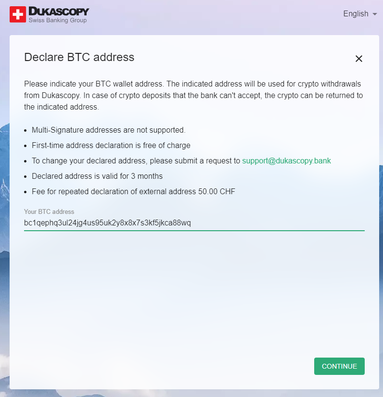
Task: Click the 'valid for 3 months' bullet
Action: [x=97, y=176]
